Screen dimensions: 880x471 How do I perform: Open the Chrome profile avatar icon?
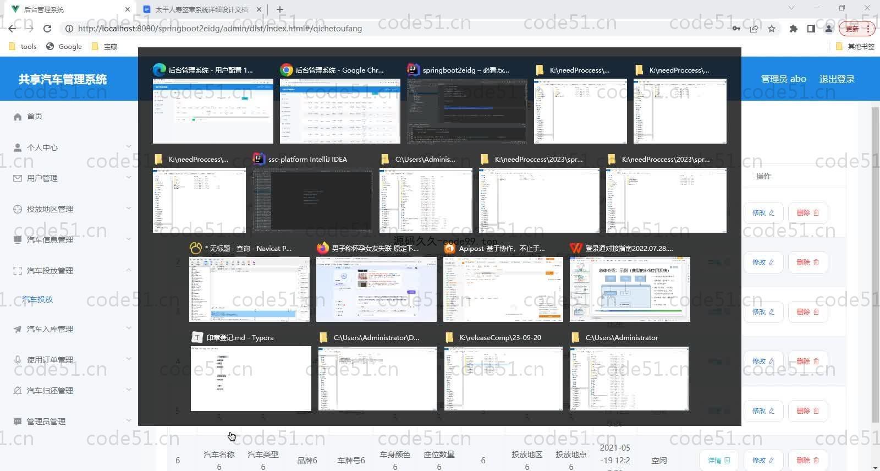click(x=828, y=29)
